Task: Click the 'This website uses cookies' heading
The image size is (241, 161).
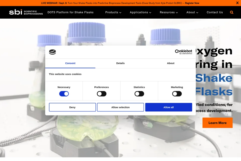Action: tap(65, 74)
